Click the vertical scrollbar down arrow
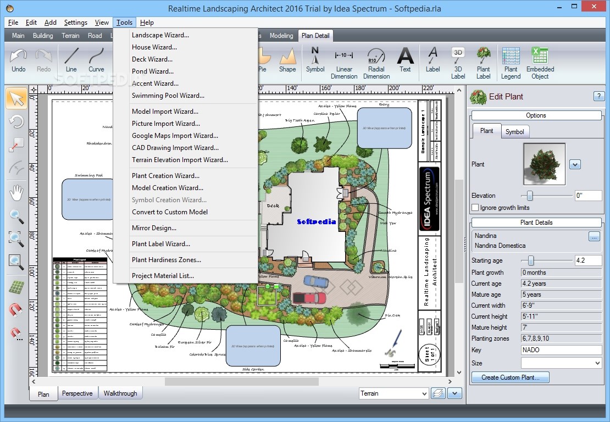The image size is (610, 422). (459, 372)
